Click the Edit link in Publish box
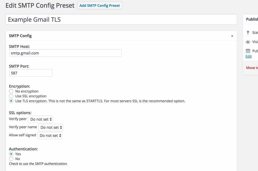Screen dimensions: 258x171 click(x=249, y=56)
